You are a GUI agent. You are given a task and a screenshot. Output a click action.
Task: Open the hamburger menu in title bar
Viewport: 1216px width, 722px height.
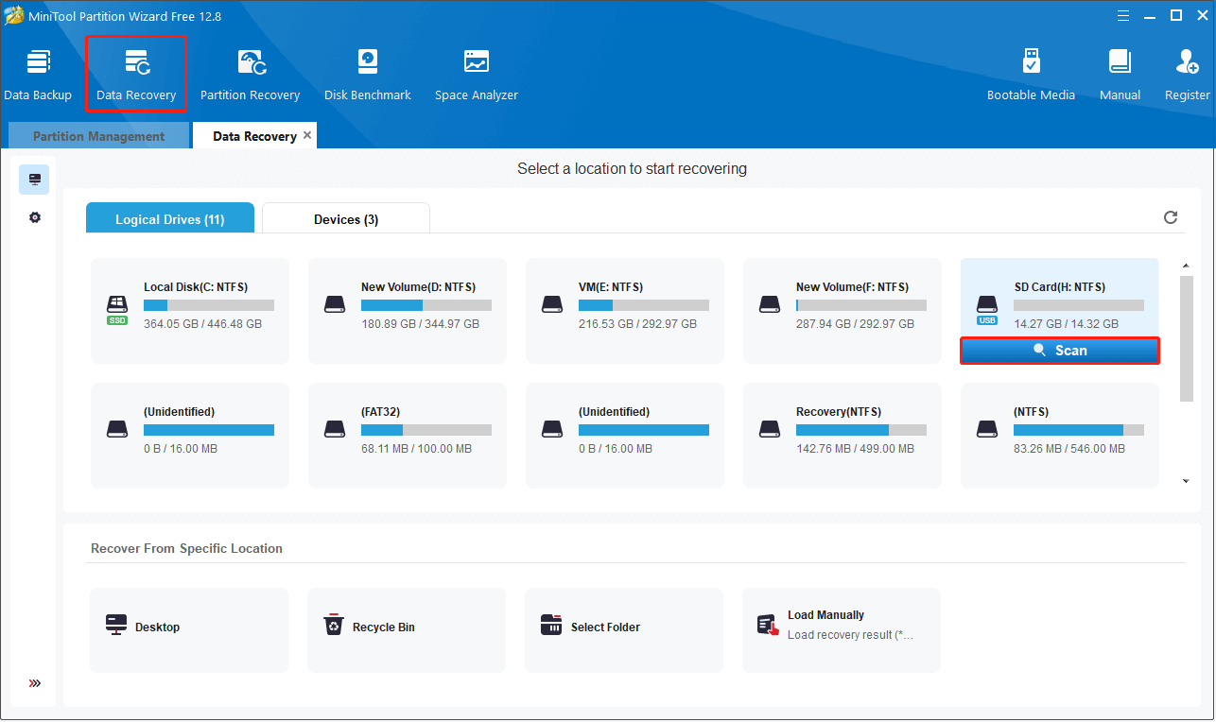point(1122,15)
